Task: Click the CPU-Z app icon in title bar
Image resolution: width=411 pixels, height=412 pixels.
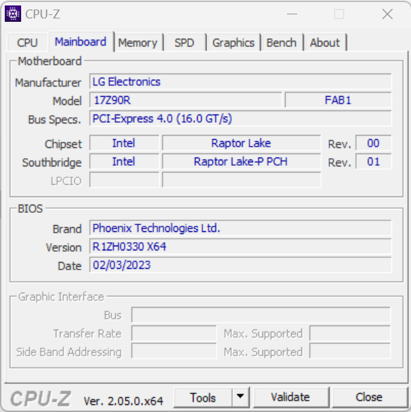Action: pyautogui.click(x=13, y=14)
